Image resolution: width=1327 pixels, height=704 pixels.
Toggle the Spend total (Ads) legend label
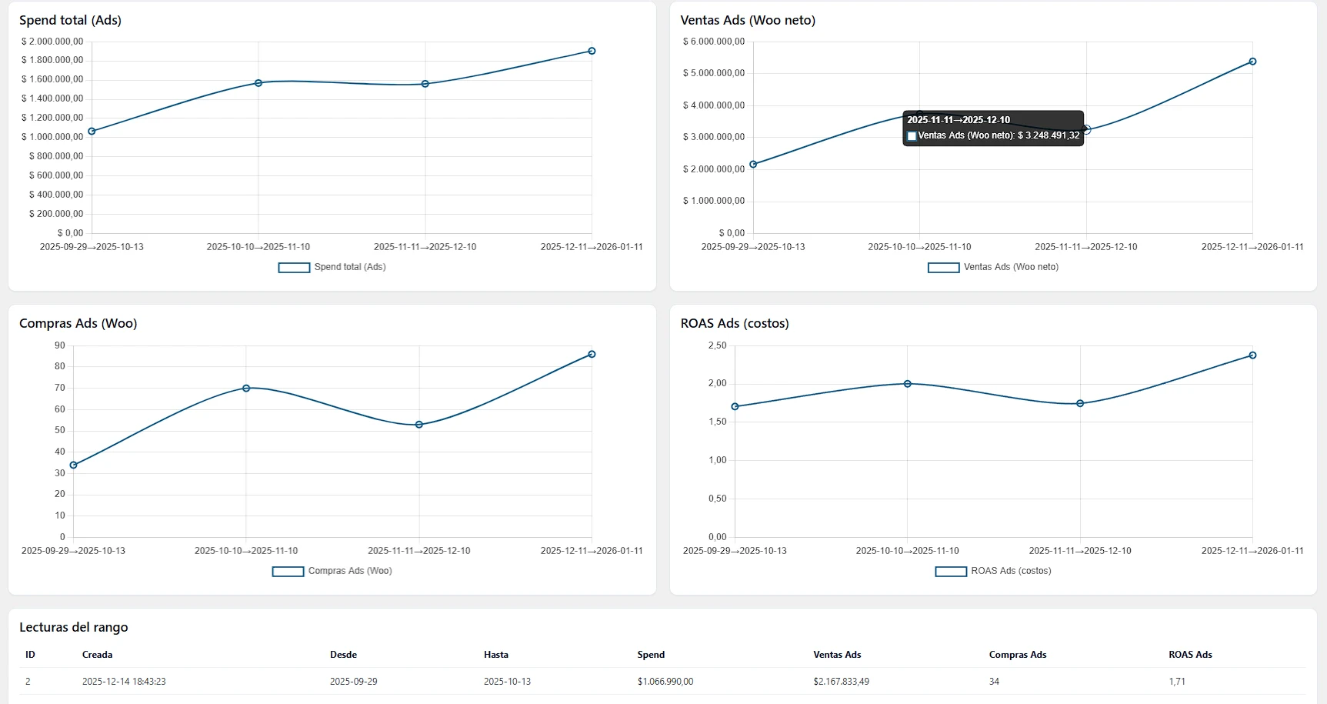coord(349,267)
